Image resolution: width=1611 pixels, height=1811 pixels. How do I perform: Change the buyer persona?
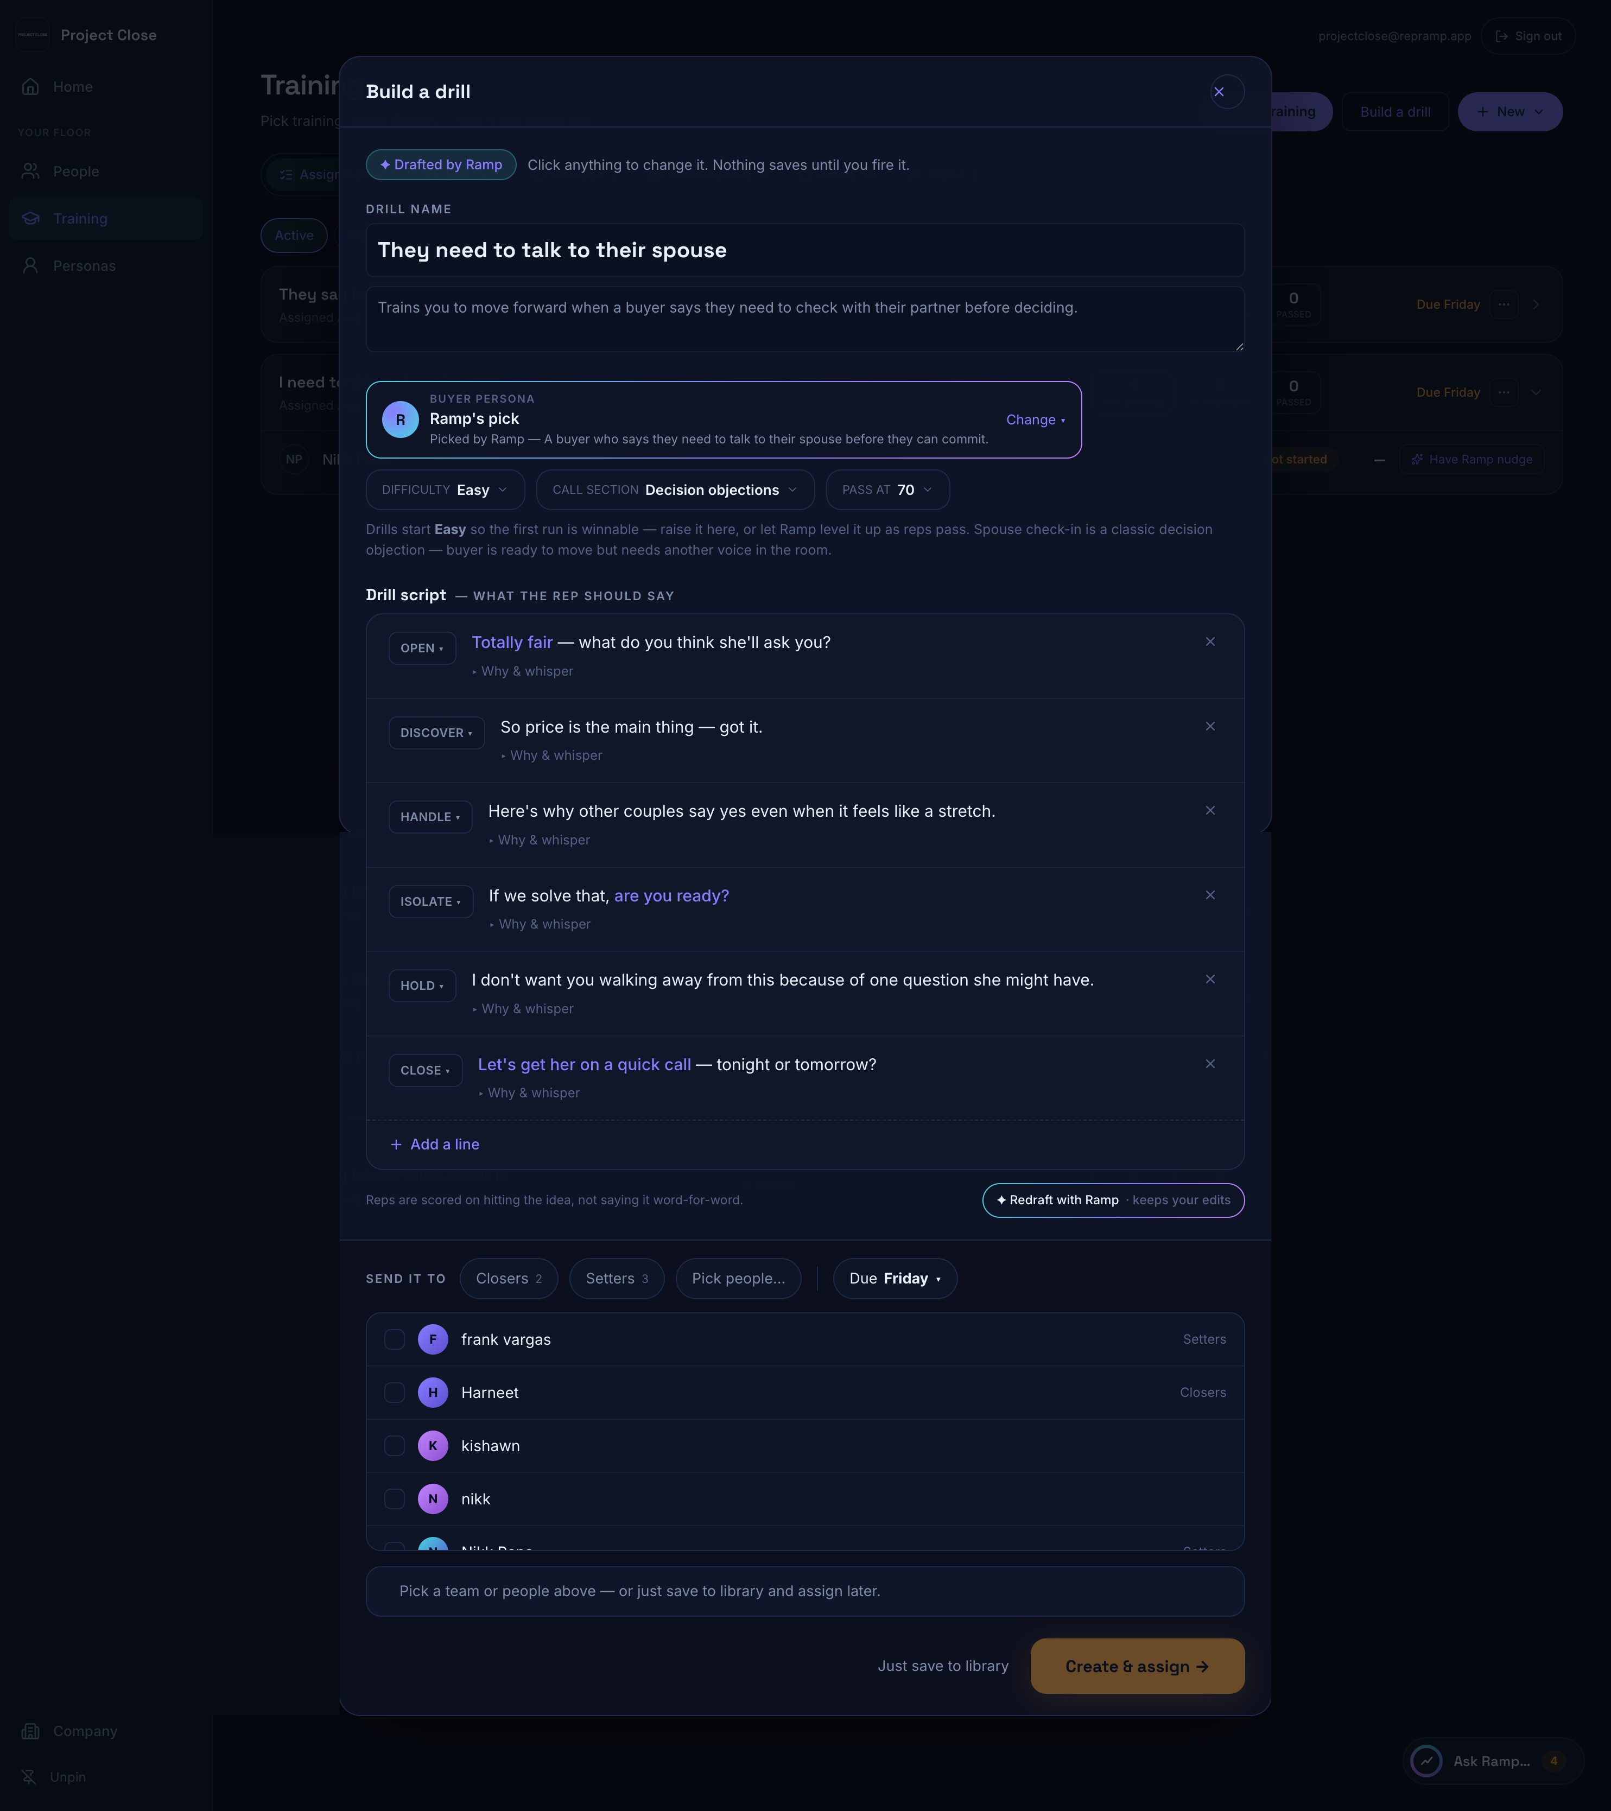coord(1035,420)
